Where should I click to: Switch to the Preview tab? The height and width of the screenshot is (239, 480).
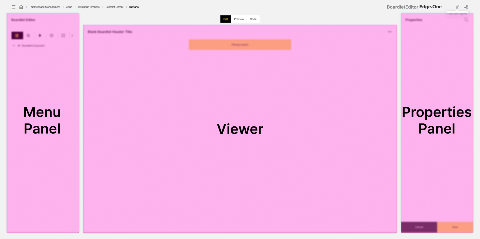pos(239,19)
